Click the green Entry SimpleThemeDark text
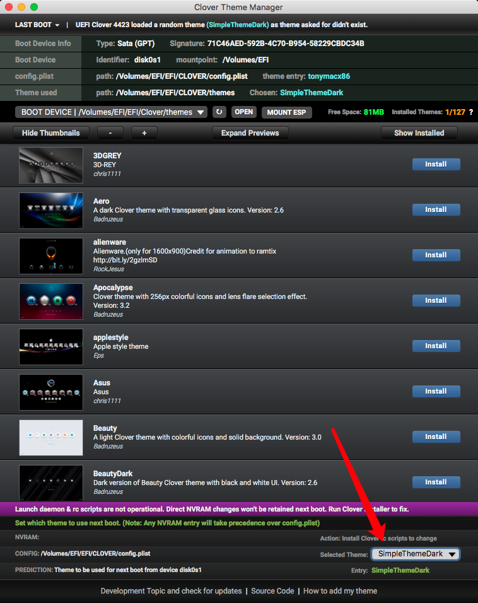 tap(400, 570)
